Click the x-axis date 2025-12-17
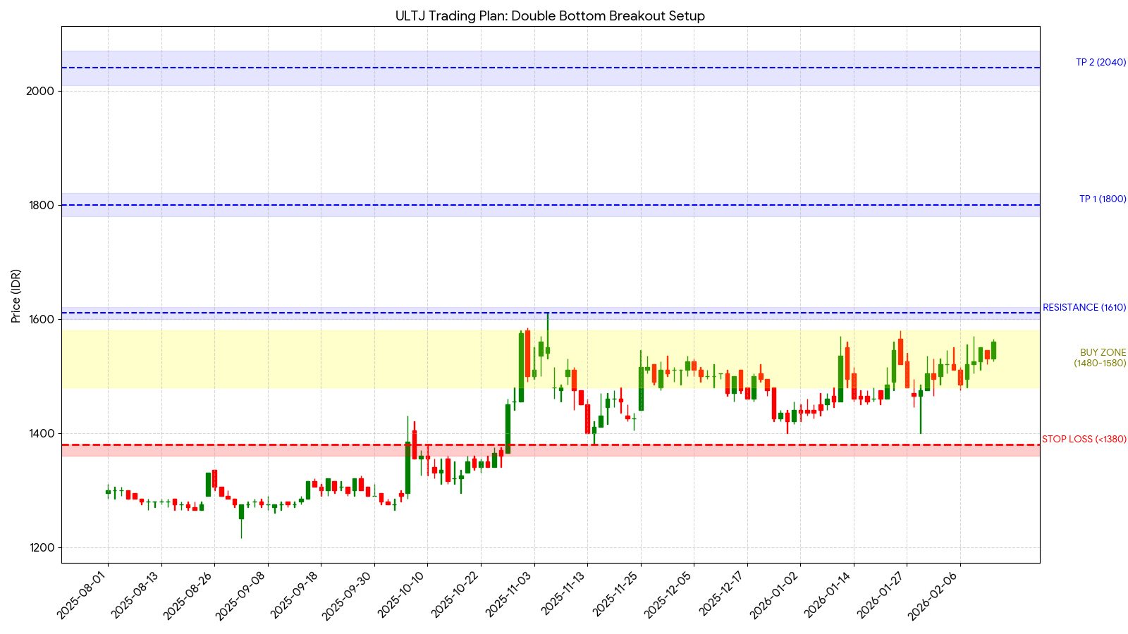The height and width of the screenshot is (634, 1128). coord(723,596)
